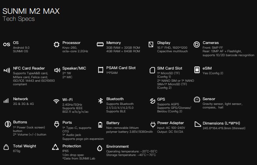Click the Buttons power icon
This screenshot has width=257, height=165.
(8, 124)
